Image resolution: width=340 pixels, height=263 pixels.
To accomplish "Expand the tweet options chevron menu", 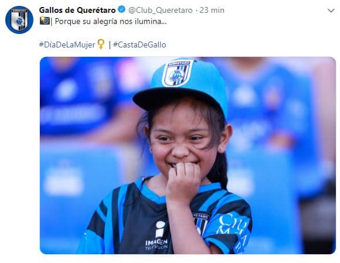I will [x=331, y=11].
